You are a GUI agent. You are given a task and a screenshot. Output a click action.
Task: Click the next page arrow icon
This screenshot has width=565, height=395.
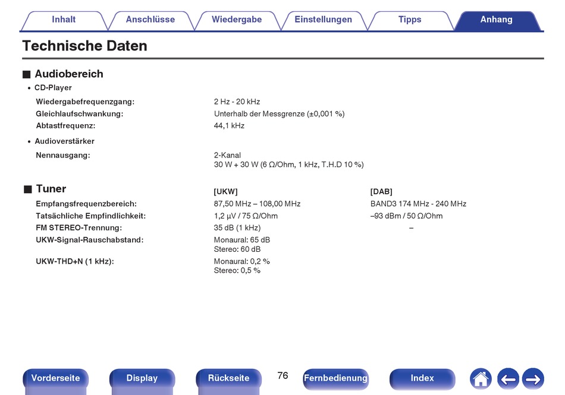pyautogui.click(x=533, y=379)
